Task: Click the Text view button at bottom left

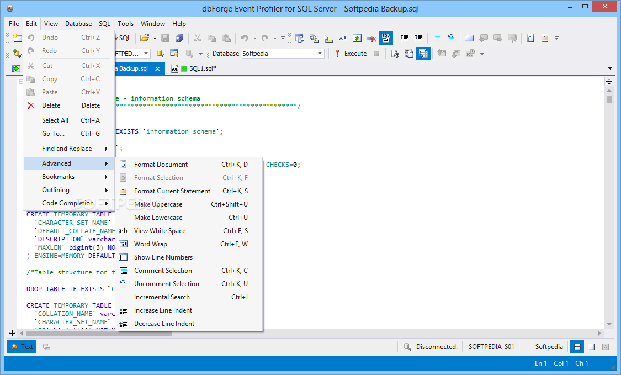Action: pos(22,347)
